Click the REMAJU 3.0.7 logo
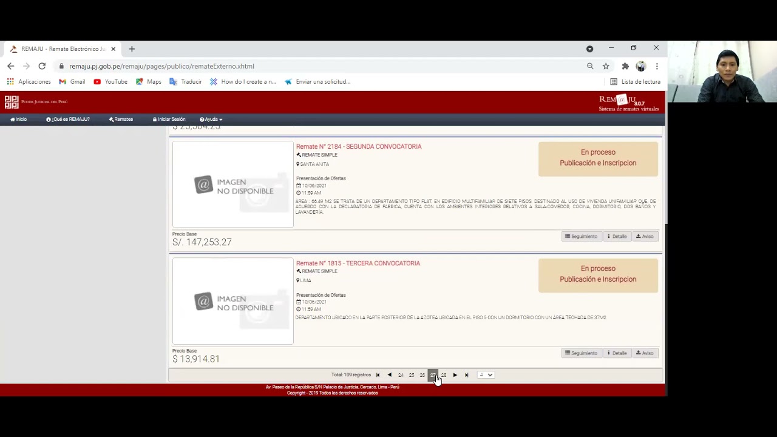 click(x=628, y=103)
